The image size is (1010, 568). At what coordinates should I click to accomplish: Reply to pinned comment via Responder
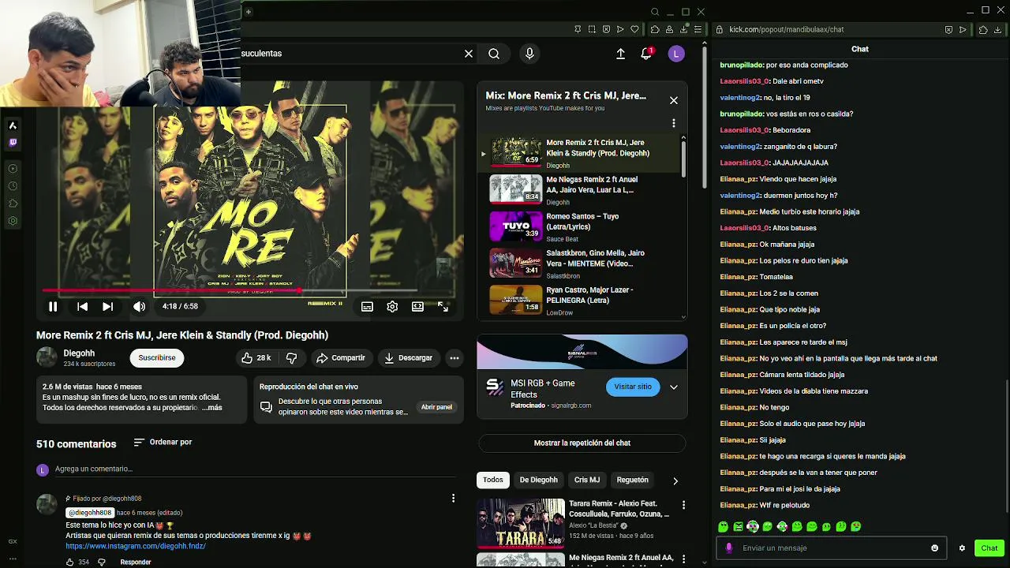(x=136, y=562)
